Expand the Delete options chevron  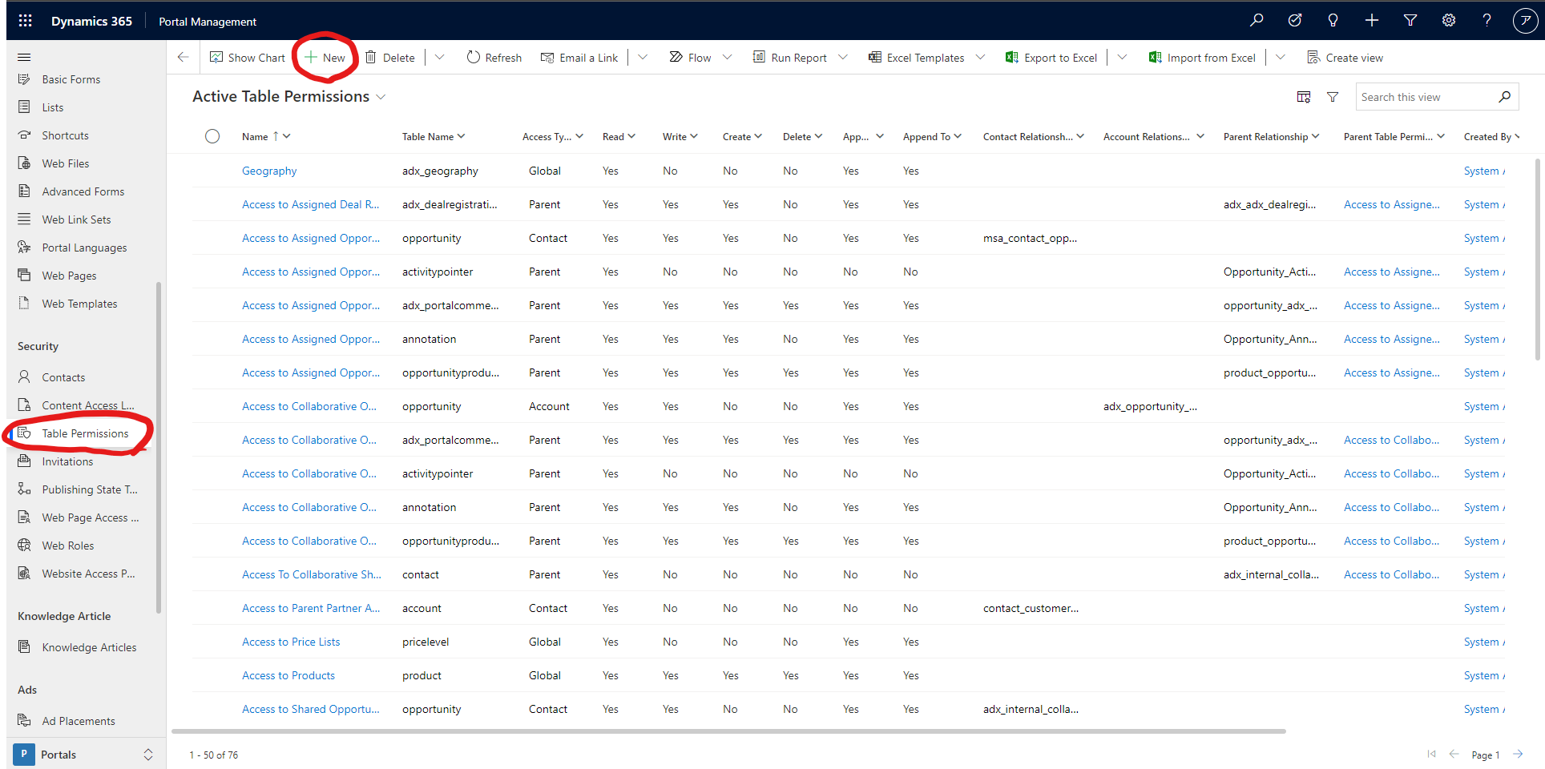(440, 57)
